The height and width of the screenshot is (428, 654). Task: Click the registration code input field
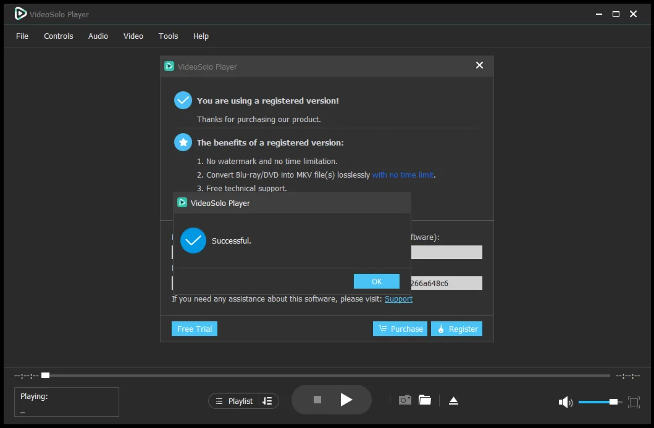pyautogui.click(x=446, y=283)
